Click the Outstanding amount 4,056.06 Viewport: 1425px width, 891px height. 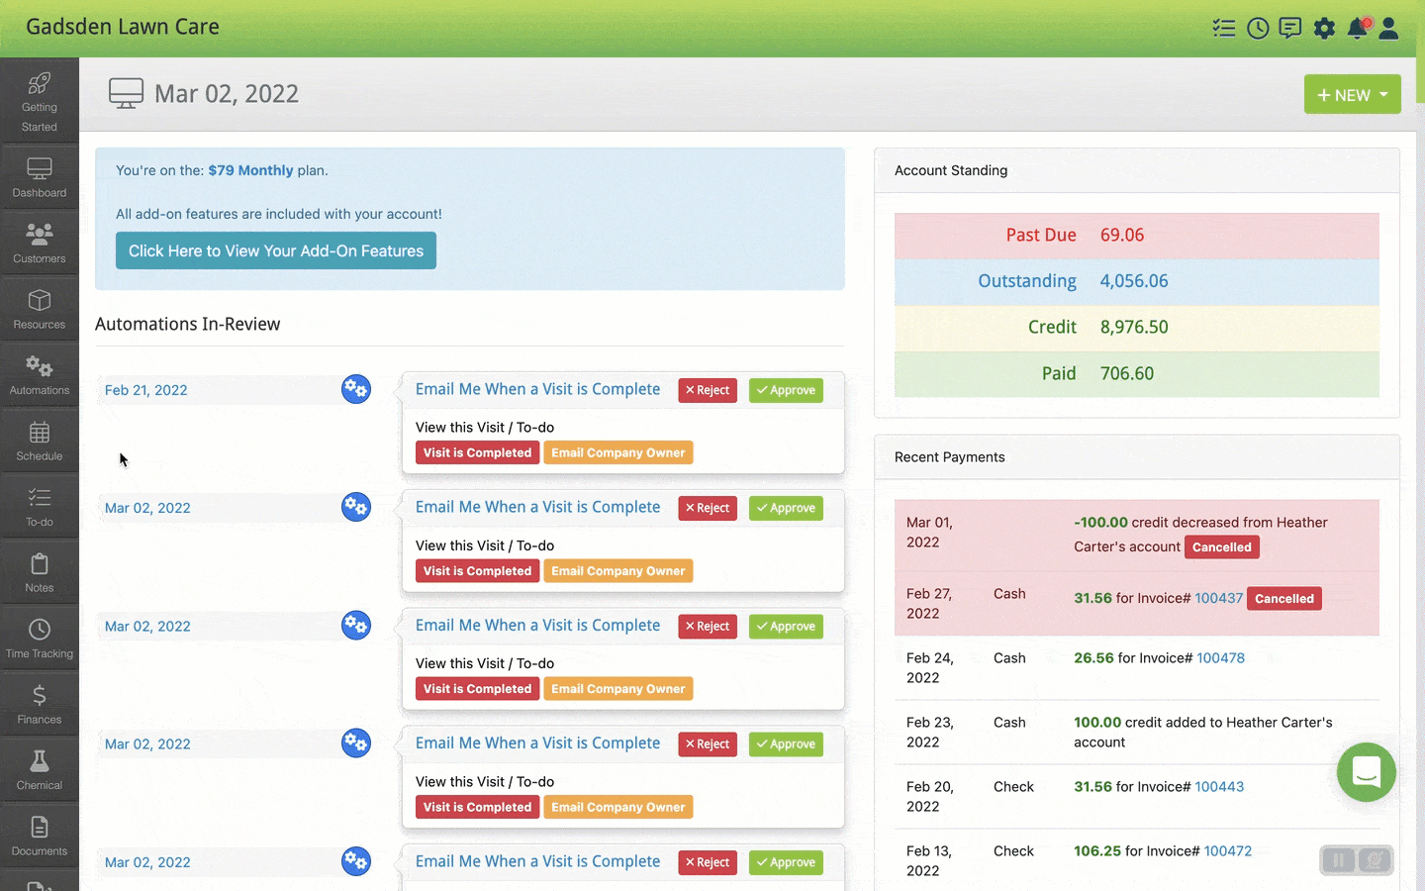point(1134,281)
